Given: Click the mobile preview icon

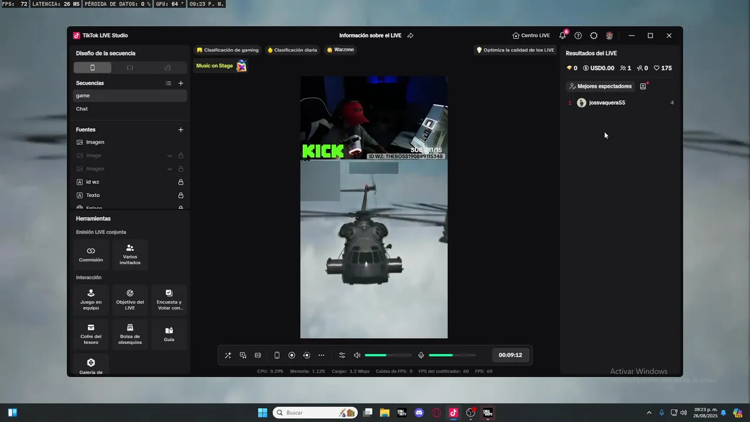Looking at the screenshot, I should point(277,355).
